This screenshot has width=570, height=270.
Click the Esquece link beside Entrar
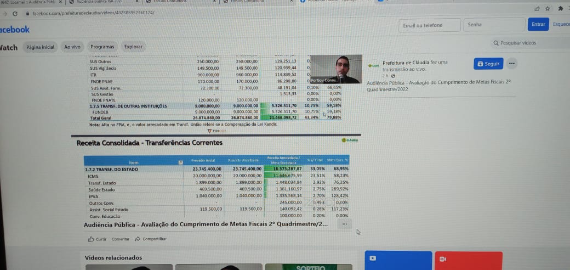tap(561, 24)
